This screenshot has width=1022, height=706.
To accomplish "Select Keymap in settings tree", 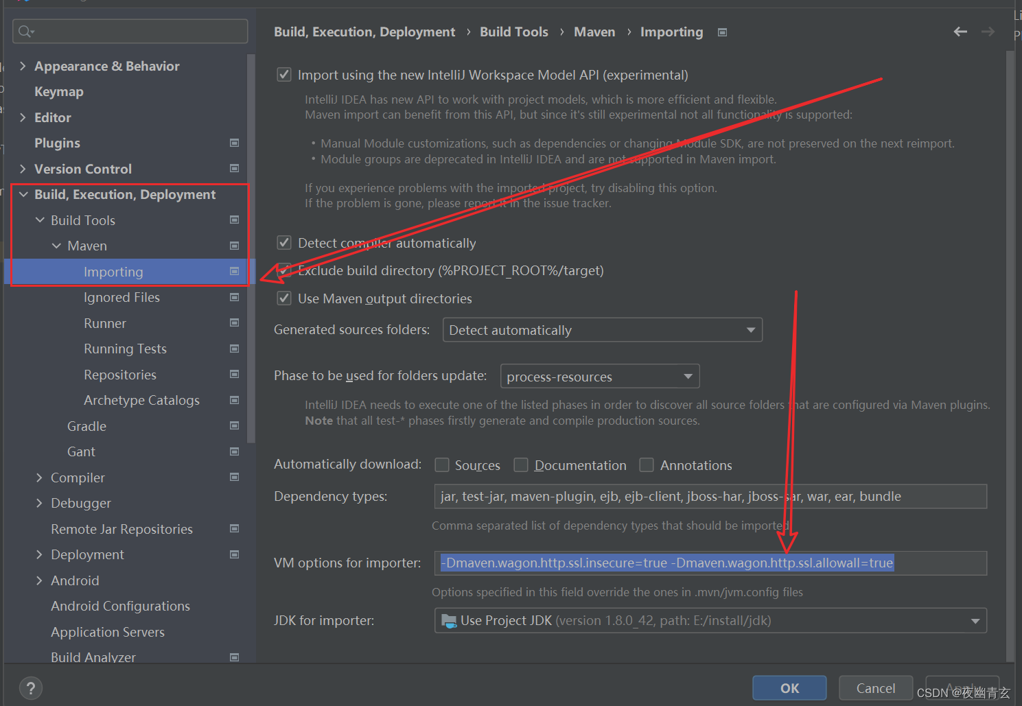I will [x=59, y=91].
